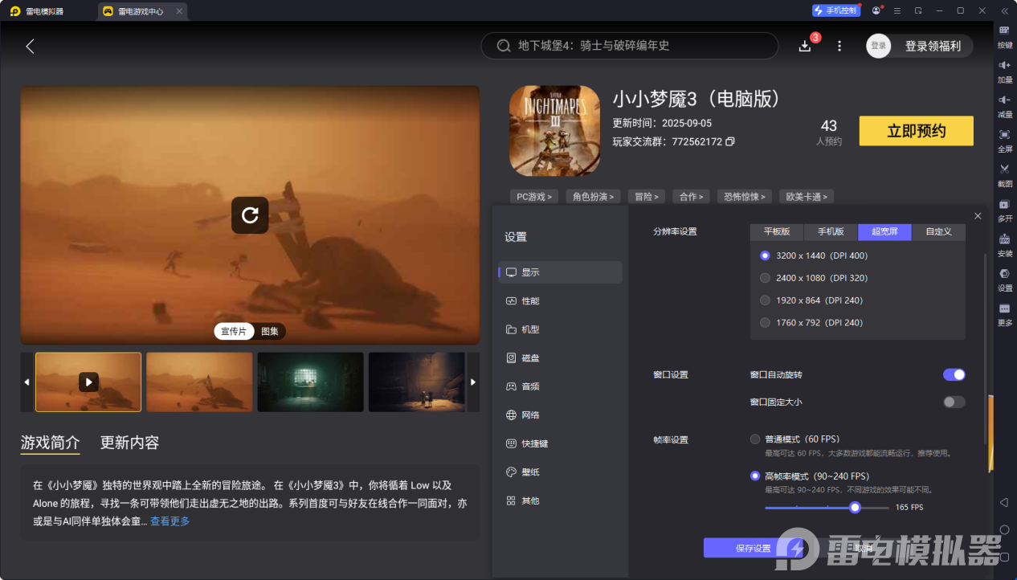
Task: Click the multi-instance (多开) icon
Action: pyautogui.click(x=1004, y=211)
